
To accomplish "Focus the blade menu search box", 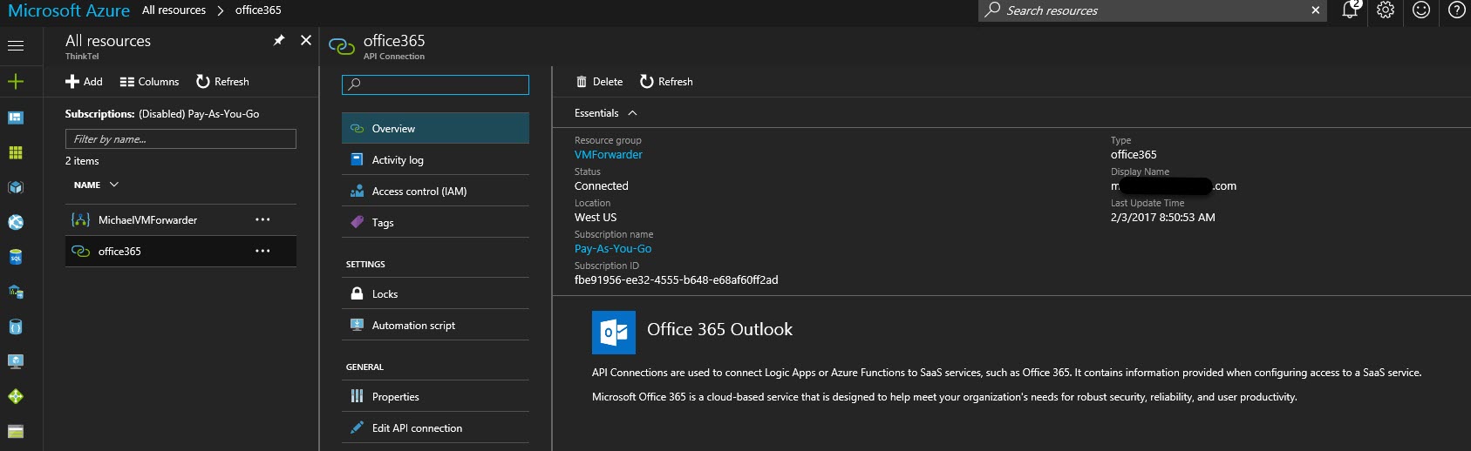I will point(435,84).
